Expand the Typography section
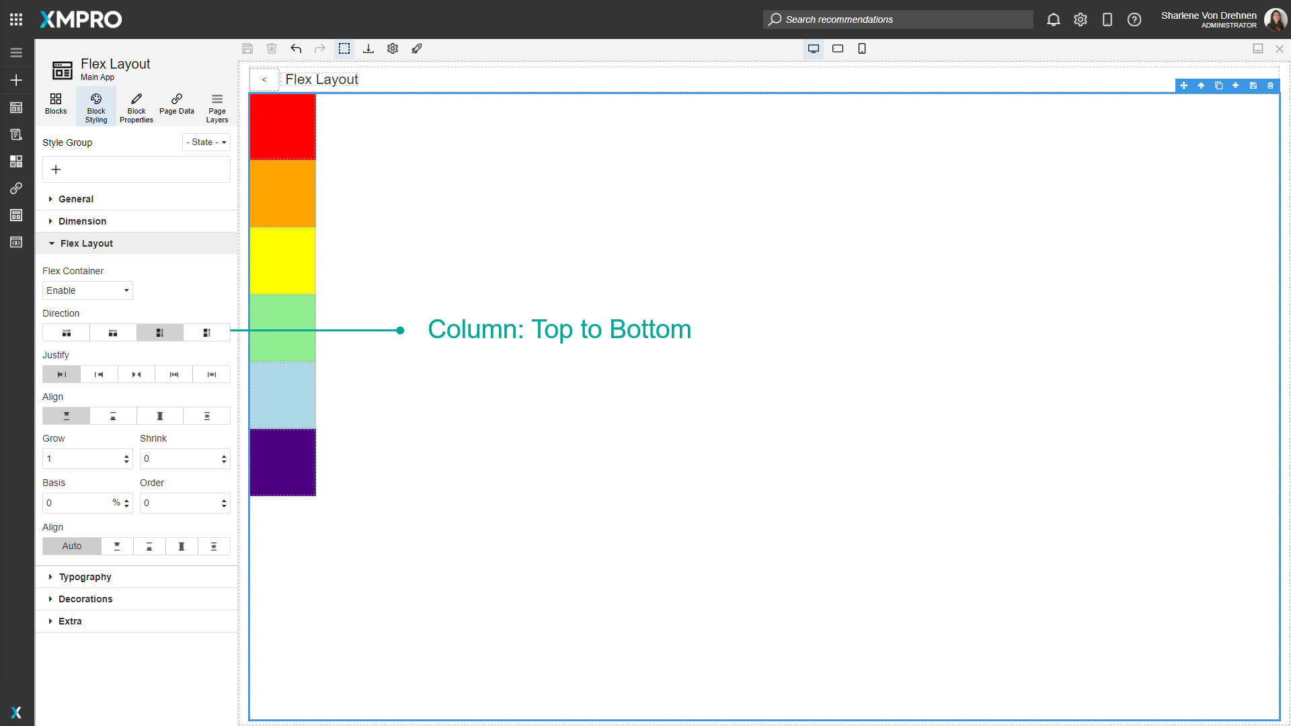The width and height of the screenshot is (1291, 726). tap(85, 577)
